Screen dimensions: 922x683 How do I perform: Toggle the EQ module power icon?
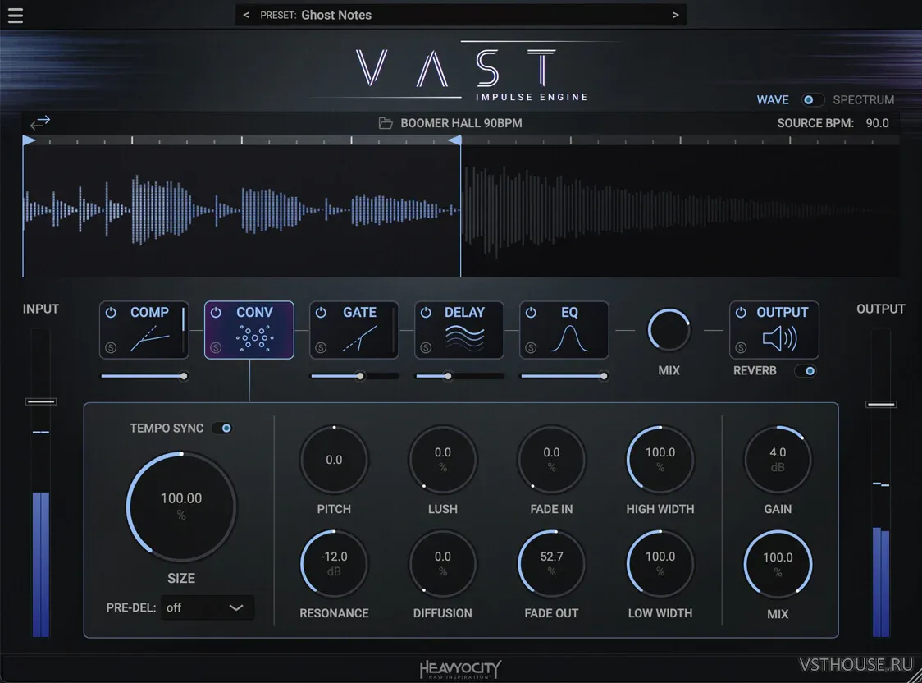[531, 313]
